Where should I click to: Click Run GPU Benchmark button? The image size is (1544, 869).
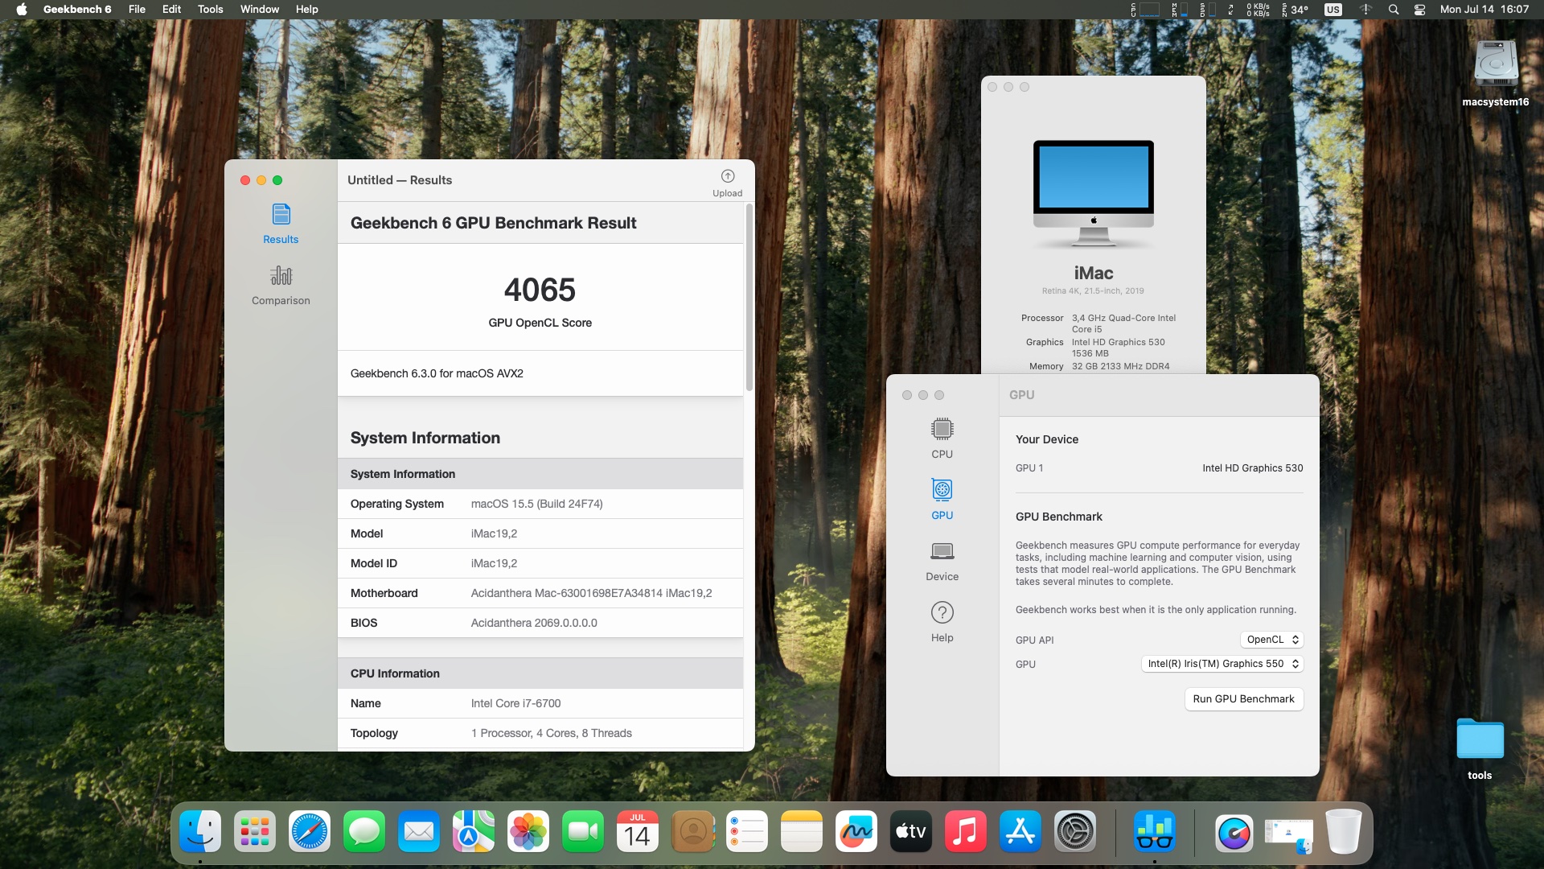click(x=1243, y=698)
